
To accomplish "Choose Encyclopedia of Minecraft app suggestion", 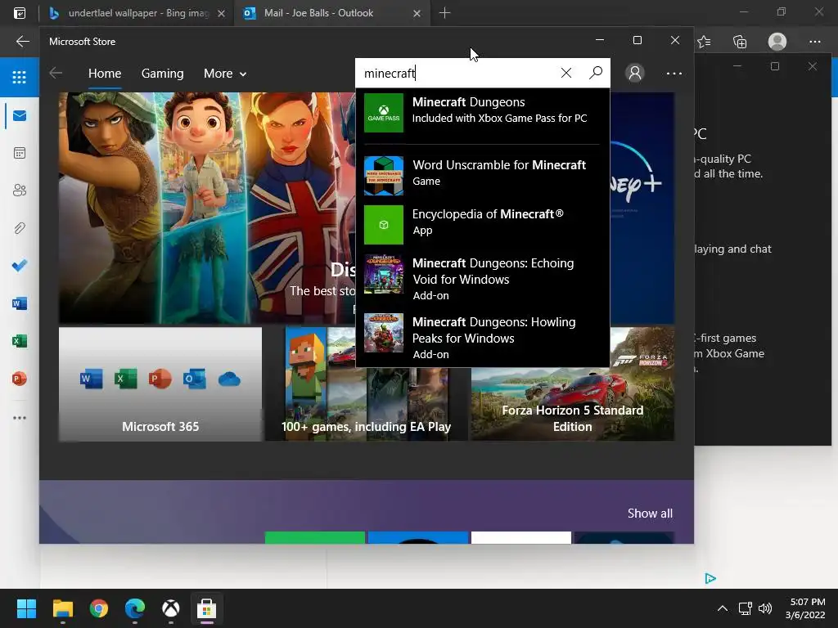I will point(483,224).
